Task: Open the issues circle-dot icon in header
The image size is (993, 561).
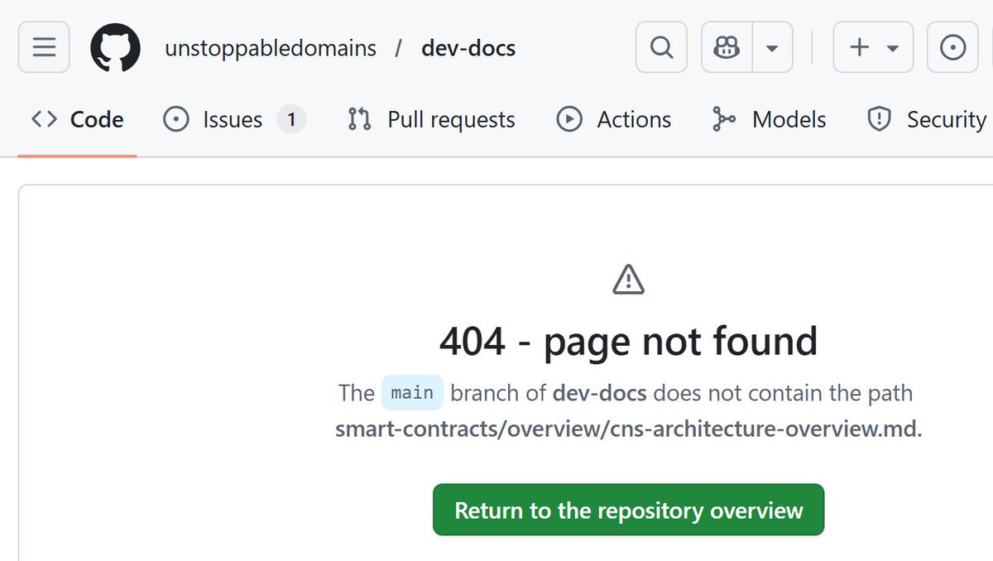Action: (x=953, y=47)
